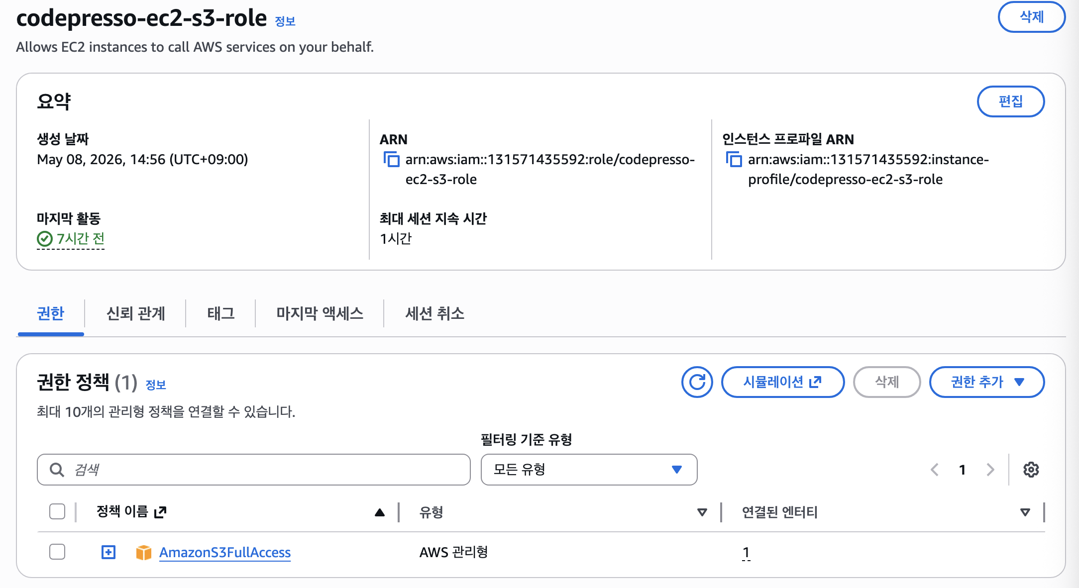Click the 유형 column header label
Image resolution: width=1079 pixels, height=588 pixels.
point(431,512)
